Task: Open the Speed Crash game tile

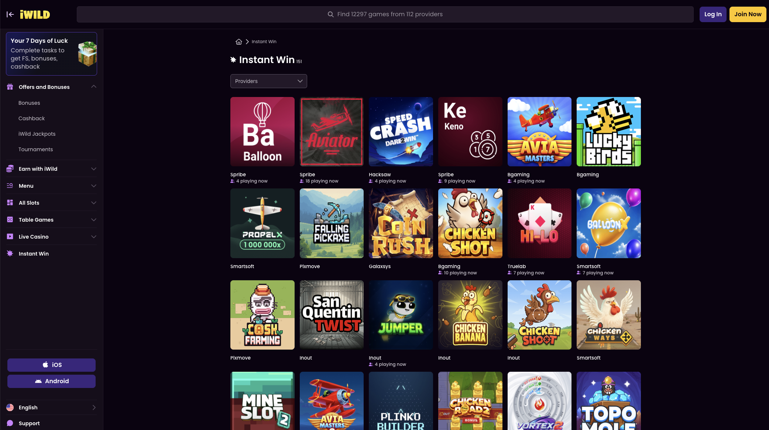Action: [401, 132]
